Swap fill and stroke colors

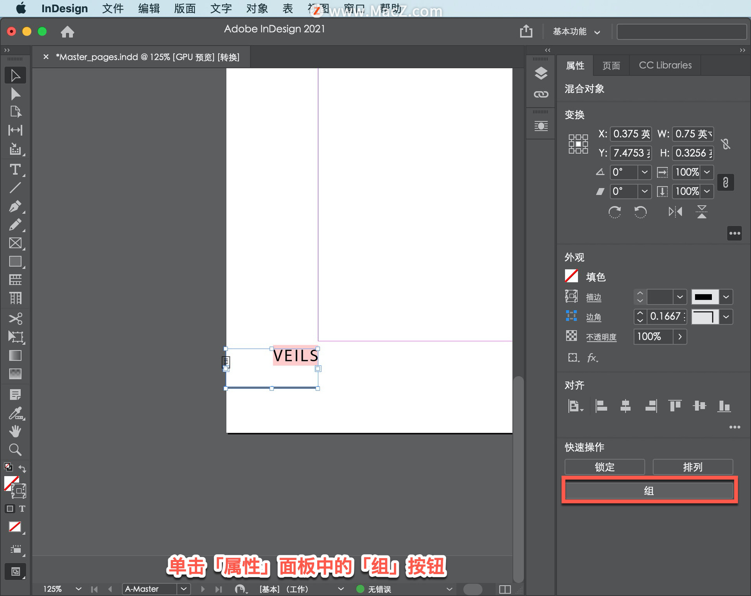[x=22, y=468]
